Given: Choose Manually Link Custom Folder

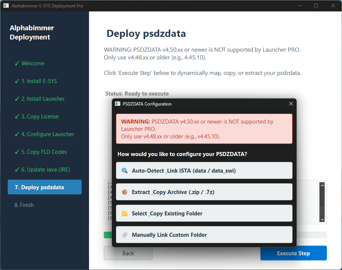Looking at the screenshot, I should (x=204, y=235).
